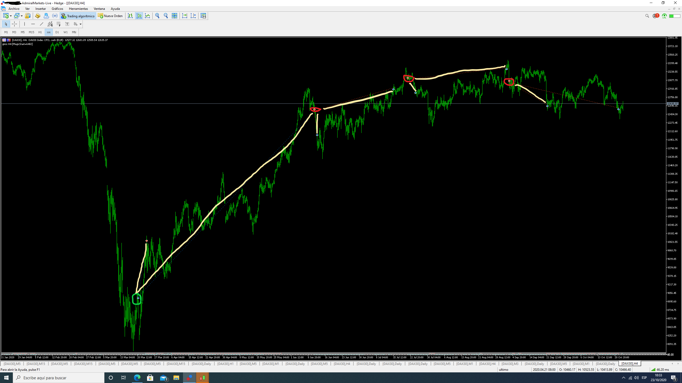Screen dimensions: 682x383
Task: Select the crosshair cursor tool
Action: (x=14, y=24)
